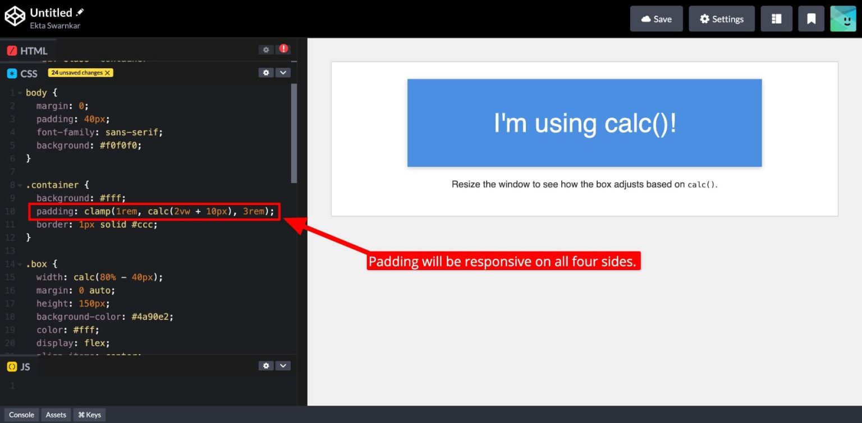Dismiss the 24 unsaved changes badge
This screenshot has width=862, height=423.
107,72
